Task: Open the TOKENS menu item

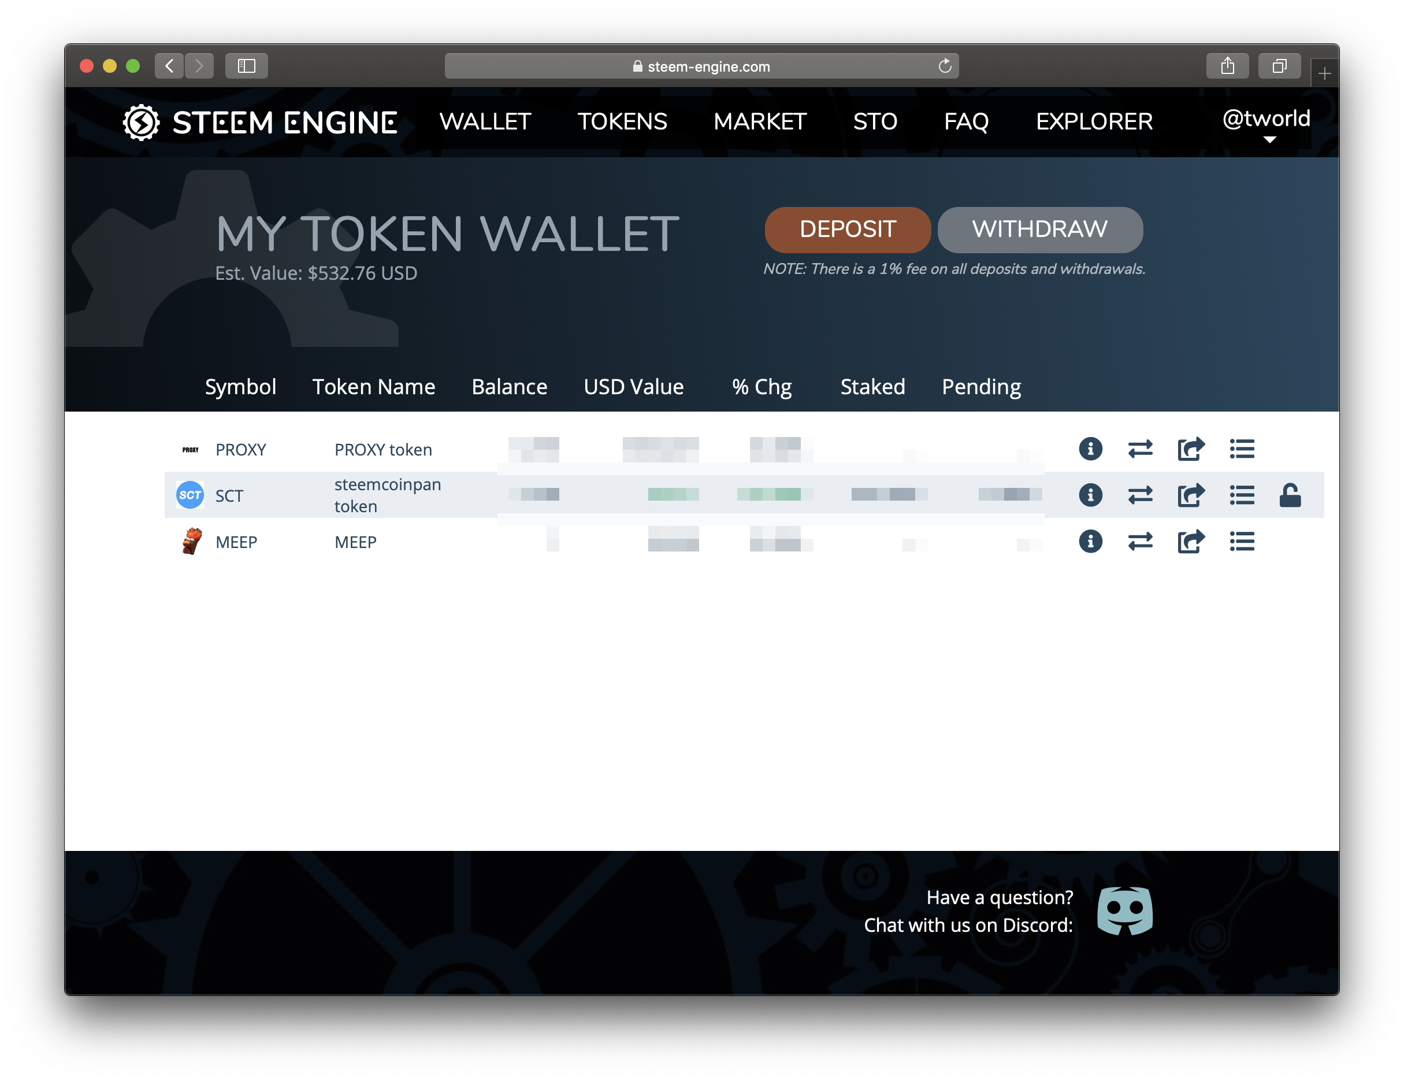Action: point(622,121)
